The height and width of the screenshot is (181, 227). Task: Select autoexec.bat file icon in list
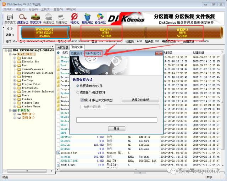58,153
